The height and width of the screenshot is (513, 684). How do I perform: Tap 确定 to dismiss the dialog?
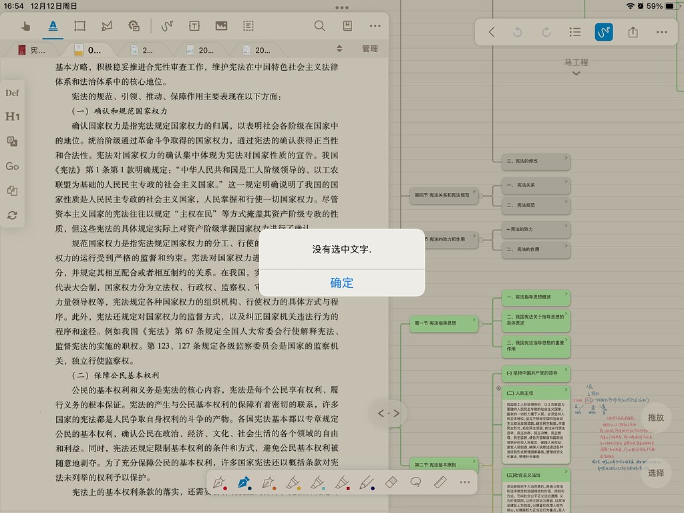tap(341, 283)
